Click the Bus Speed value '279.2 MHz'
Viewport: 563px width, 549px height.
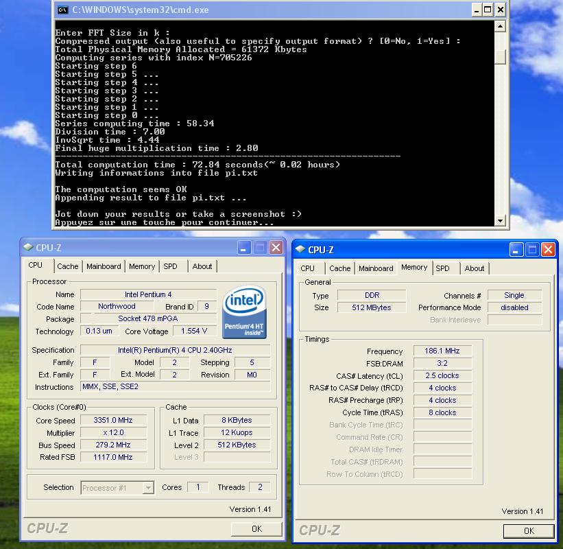click(x=113, y=445)
